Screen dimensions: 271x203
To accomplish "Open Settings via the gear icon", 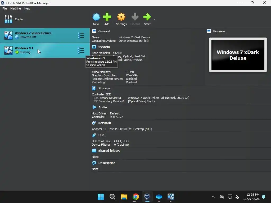I will (121, 17).
